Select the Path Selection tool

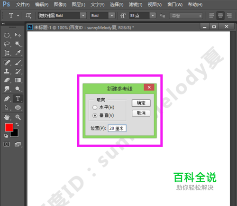(x=7, y=107)
